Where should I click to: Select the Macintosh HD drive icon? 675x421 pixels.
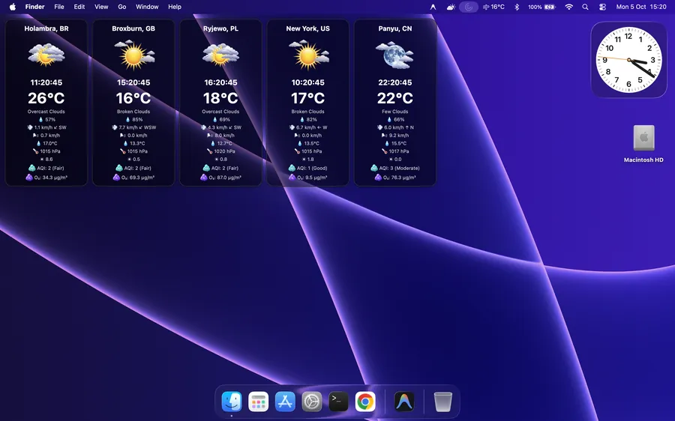(x=643, y=138)
